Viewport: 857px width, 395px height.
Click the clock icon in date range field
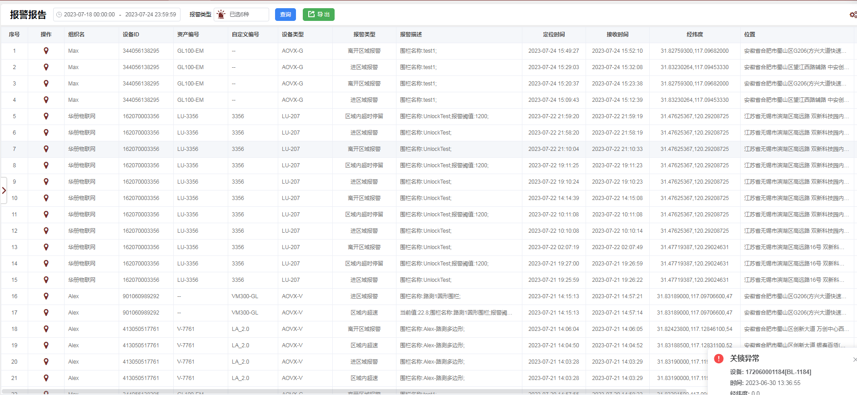point(59,15)
